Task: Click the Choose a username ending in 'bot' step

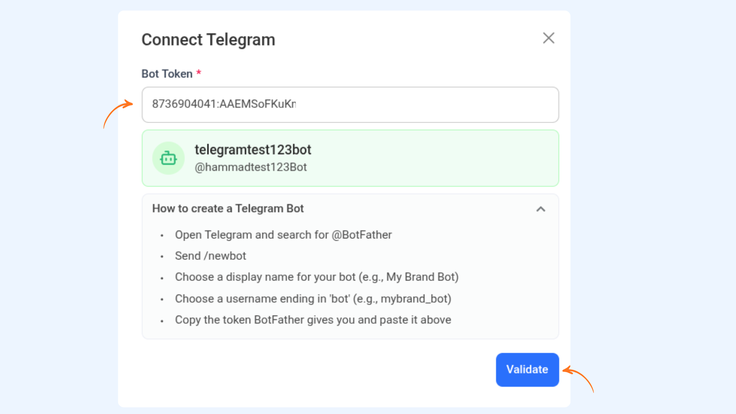Action: click(x=313, y=299)
